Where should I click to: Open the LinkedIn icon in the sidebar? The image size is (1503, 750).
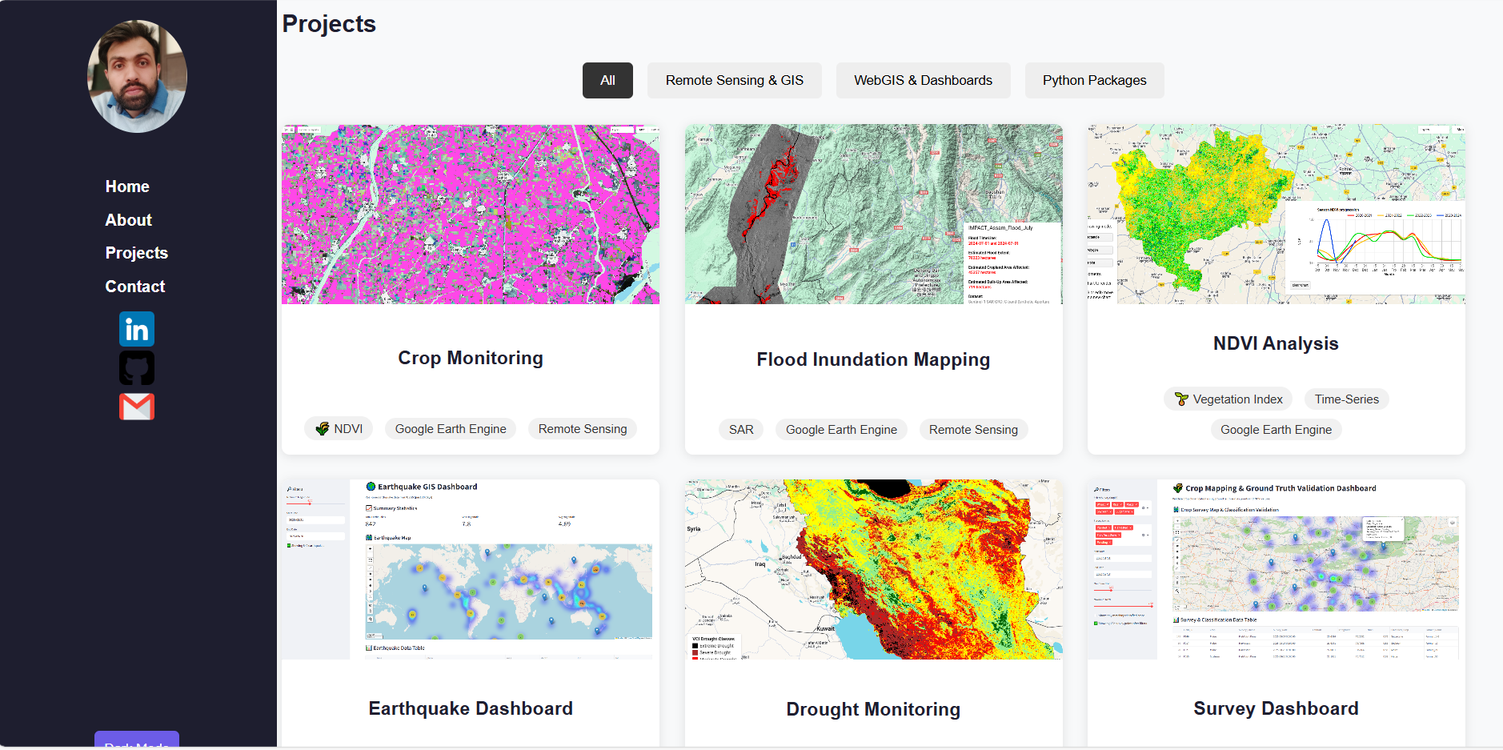[137, 328]
